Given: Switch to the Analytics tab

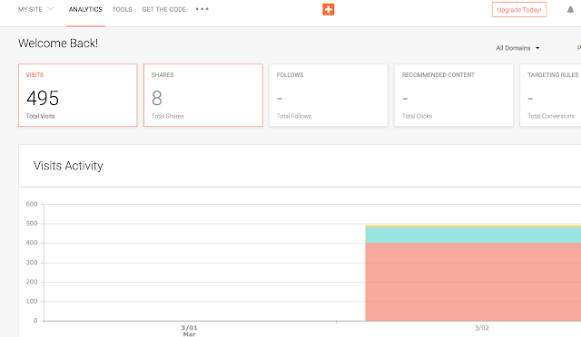Looking at the screenshot, I should click(x=85, y=10).
